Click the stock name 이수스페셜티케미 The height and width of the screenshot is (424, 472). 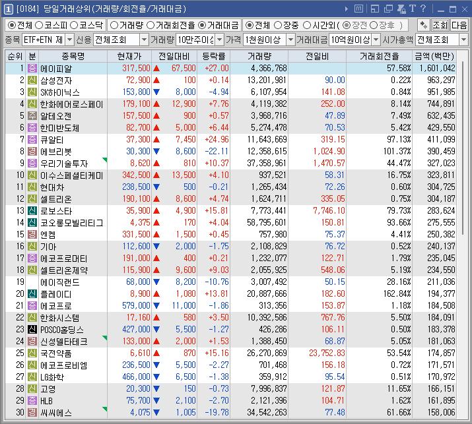click(72, 175)
